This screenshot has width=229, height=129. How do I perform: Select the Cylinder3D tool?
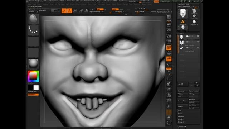tap(194, 11)
